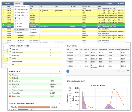Click the Settled edit icon
Screen dimensions: 132x112
pyautogui.click(x=10, y=58)
